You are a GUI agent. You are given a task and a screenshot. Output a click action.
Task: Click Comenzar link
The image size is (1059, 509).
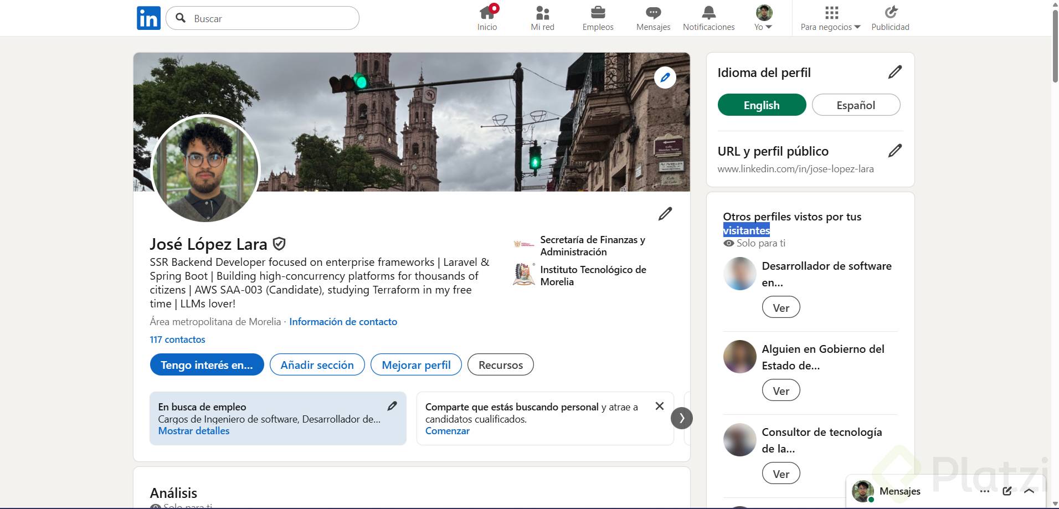tap(448, 430)
